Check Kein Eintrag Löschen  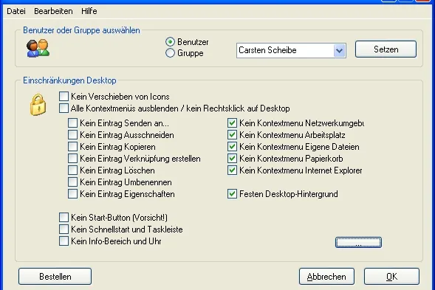pos(72,170)
